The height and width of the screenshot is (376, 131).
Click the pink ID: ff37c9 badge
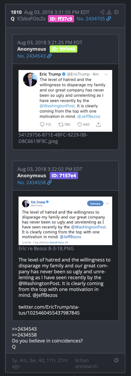61,19
